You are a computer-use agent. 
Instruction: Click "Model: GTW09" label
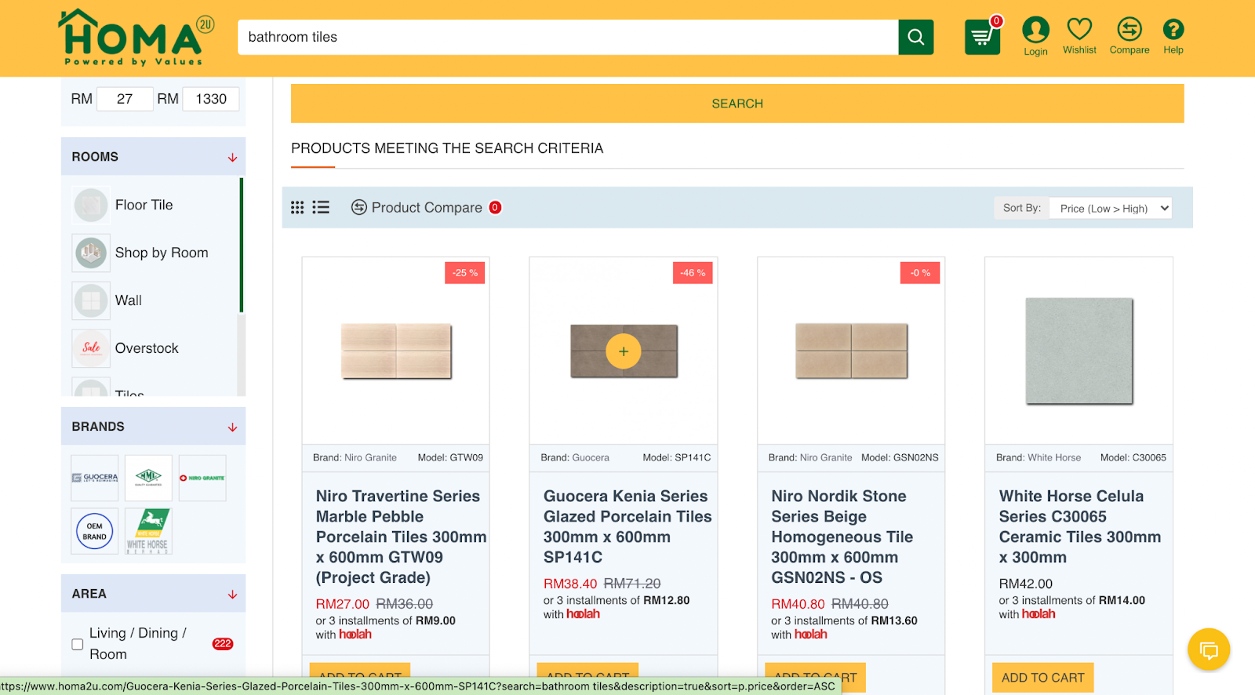pyautogui.click(x=450, y=457)
